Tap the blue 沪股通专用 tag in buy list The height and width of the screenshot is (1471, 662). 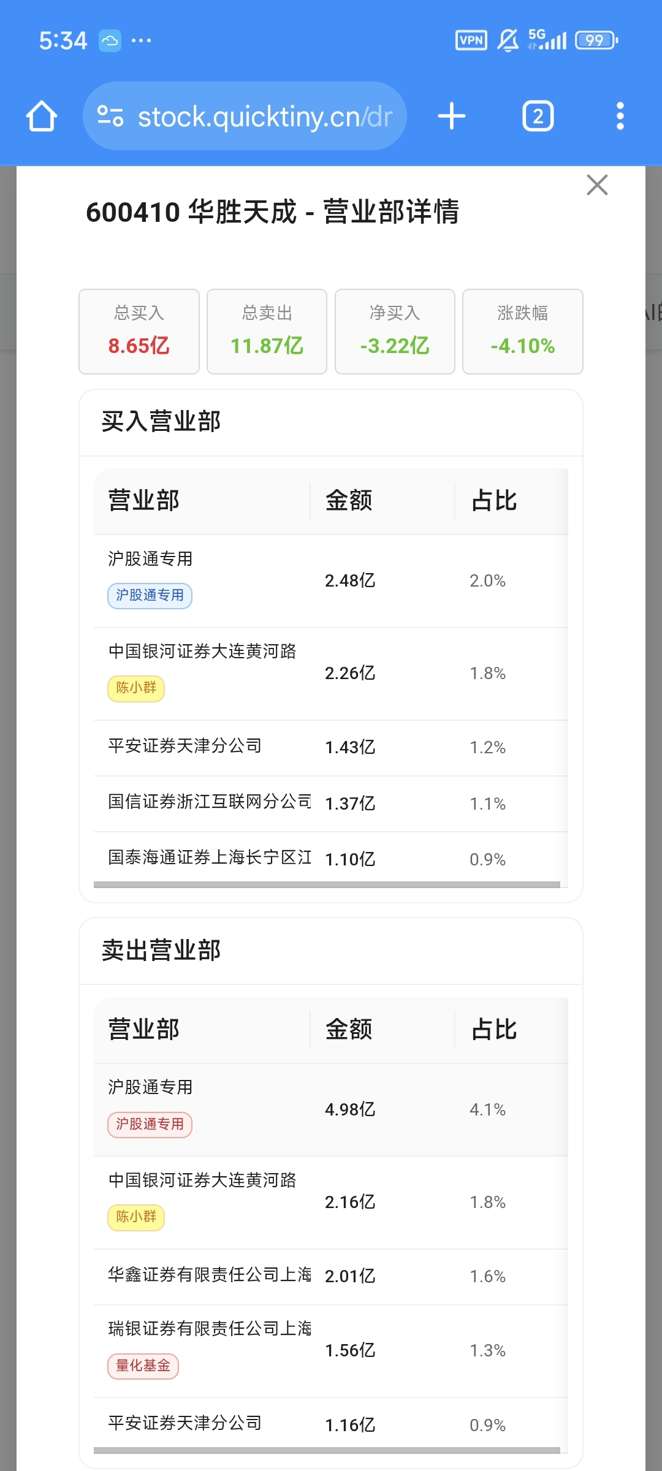[x=150, y=596]
